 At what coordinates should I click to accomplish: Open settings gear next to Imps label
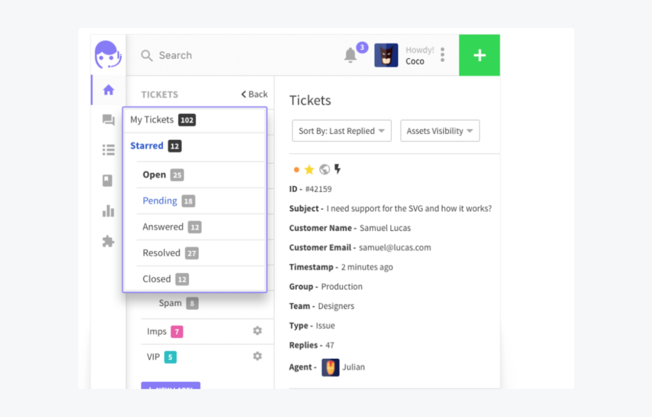tap(257, 330)
